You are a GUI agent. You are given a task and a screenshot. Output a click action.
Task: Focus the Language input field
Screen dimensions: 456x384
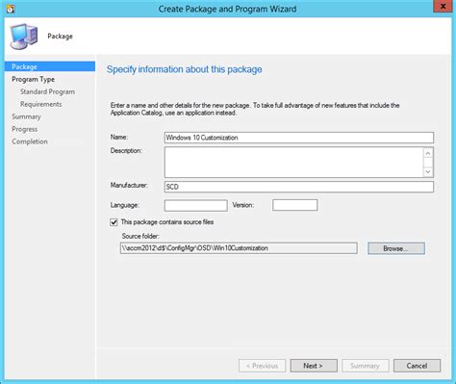[x=196, y=205]
